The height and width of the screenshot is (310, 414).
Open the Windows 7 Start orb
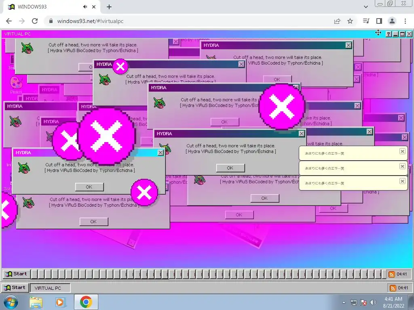[x=11, y=302]
